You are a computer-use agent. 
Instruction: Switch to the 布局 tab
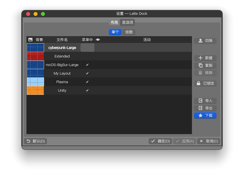click(x=114, y=22)
